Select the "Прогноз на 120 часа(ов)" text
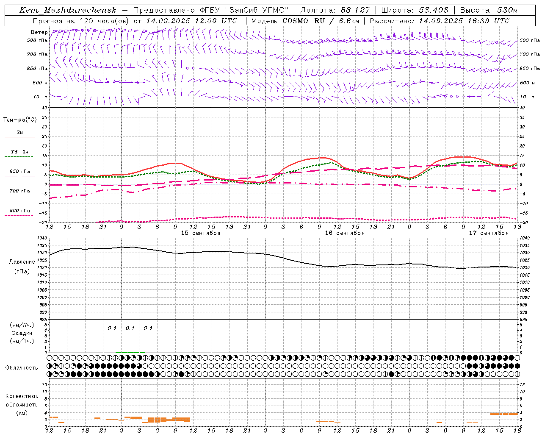The image size is (542, 434). (81, 21)
